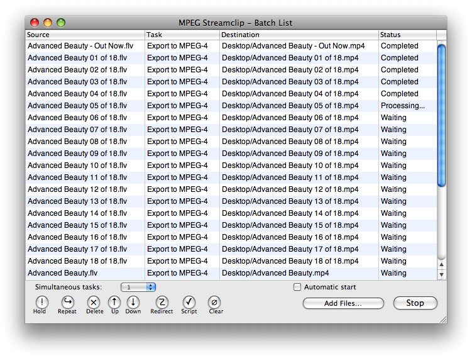Select source Advanced Beauty 18 of 18.flv

tap(77, 261)
